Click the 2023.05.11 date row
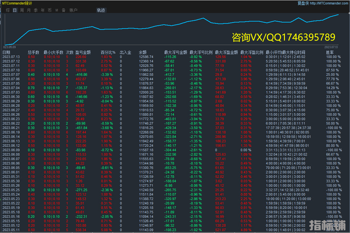Screen dimensions: 350x233 11,230
